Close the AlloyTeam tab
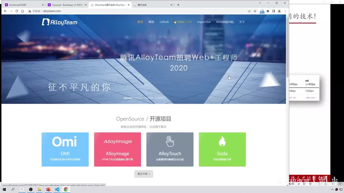Viewport: 344px width, 193px height. 129,5
